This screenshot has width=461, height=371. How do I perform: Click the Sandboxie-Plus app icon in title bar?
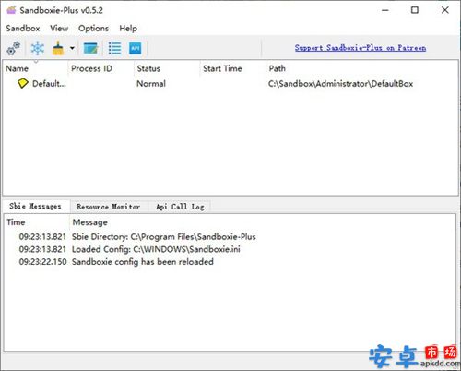(x=11, y=10)
